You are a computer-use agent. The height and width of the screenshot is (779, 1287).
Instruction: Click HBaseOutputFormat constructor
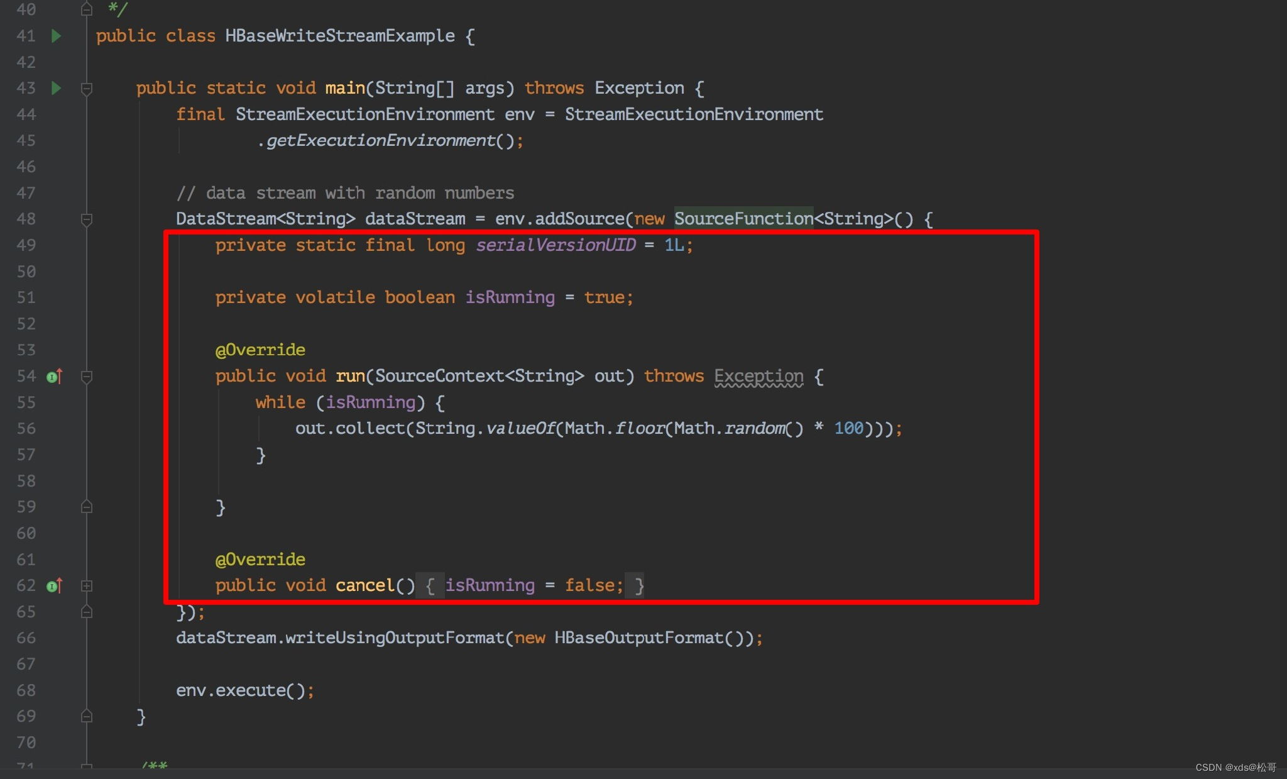(x=639, y=638)
